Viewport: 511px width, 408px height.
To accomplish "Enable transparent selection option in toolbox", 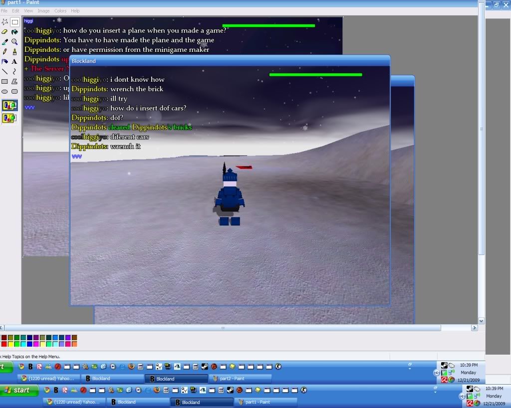I will tap(9, 118).
